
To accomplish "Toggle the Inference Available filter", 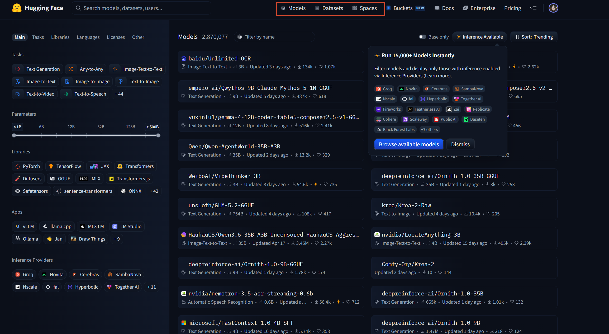I will 479,37.
